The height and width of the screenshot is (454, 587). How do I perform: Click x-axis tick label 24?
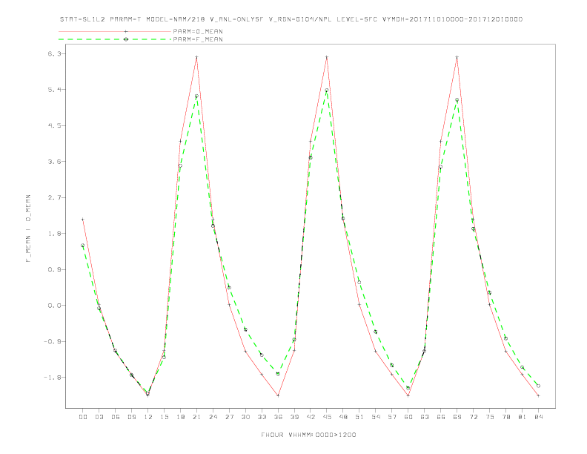pyautogui.click(x=213, y=417)
